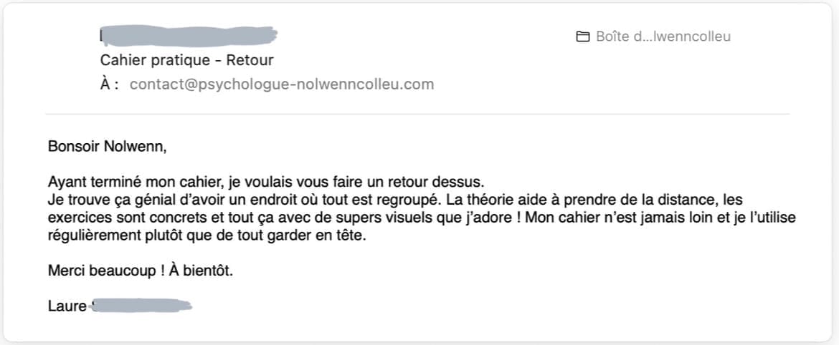This screenshot has width=839, height=345.
Task: Click the redacted surname after "Laure"
Action: (142, 307)
